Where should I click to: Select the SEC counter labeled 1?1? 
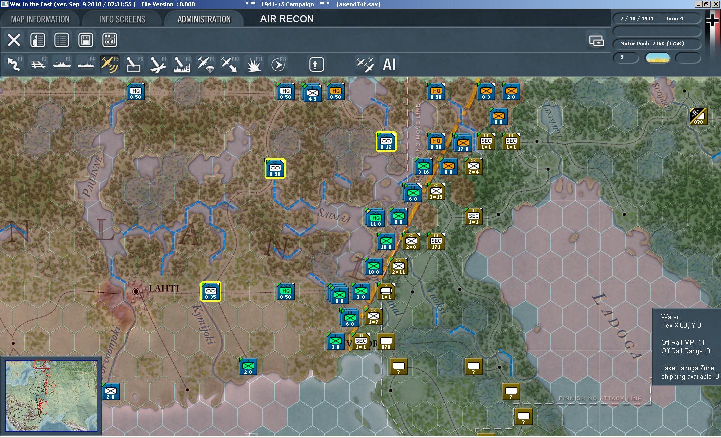[436, 241]
